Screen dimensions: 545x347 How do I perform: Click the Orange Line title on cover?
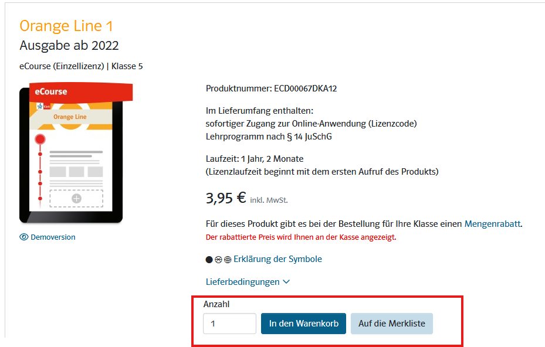[x=70, y=117]
